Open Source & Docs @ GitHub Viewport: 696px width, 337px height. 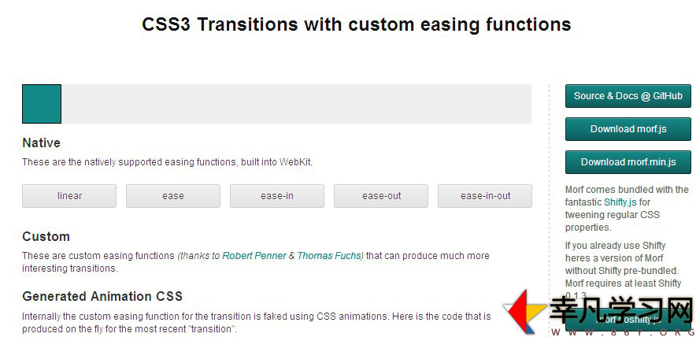point(628,96)
